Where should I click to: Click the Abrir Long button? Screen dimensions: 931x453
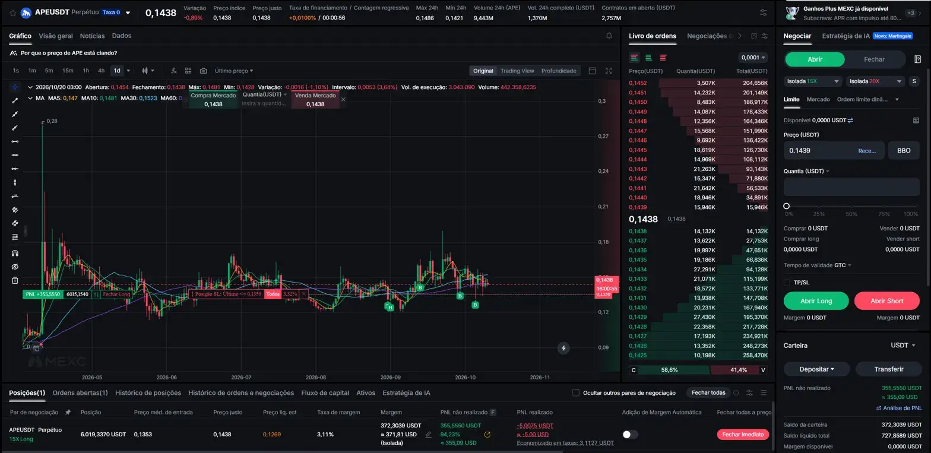(816, 301)
